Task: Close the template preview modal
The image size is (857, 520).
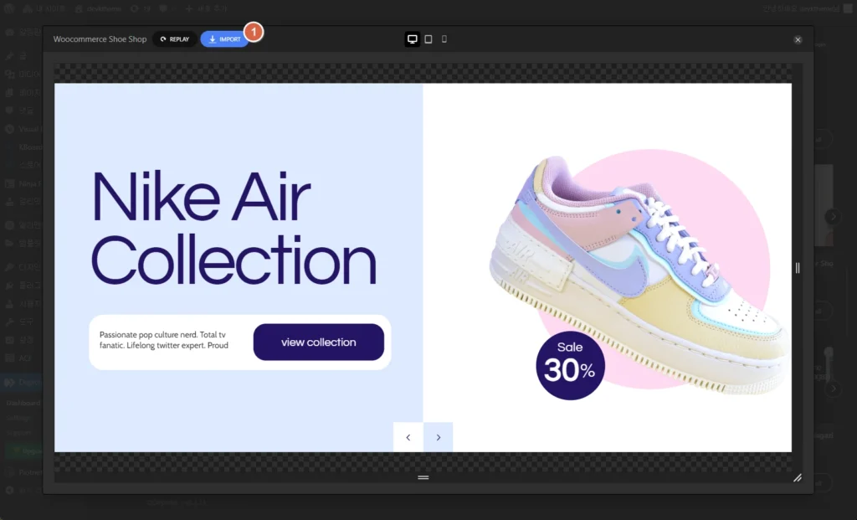Action: [x=798, y=40]
